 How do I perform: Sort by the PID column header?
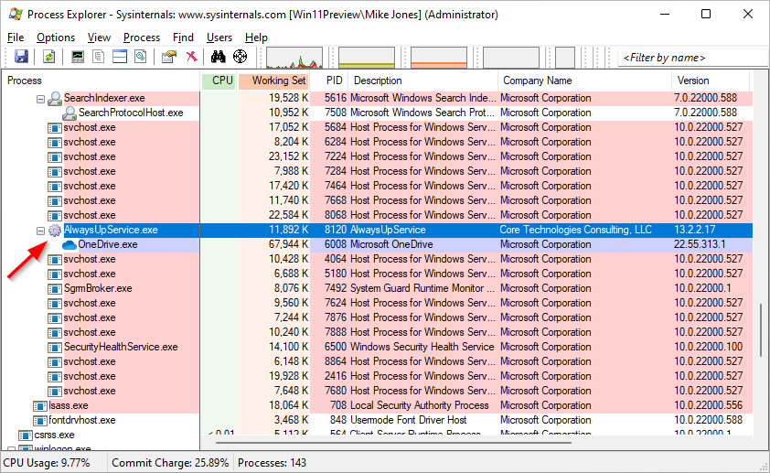pos(329,81)
